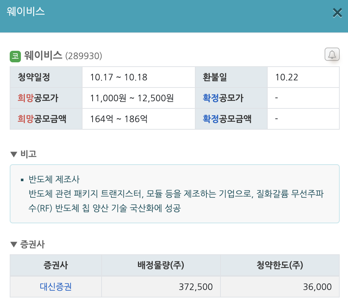Collapse the 증권사 section triangle
The image size is (348, 304).
[x=14, y=245]
